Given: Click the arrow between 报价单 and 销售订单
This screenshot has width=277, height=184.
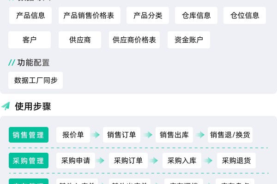Looking at the screenshot, I should tap(96, 135).
